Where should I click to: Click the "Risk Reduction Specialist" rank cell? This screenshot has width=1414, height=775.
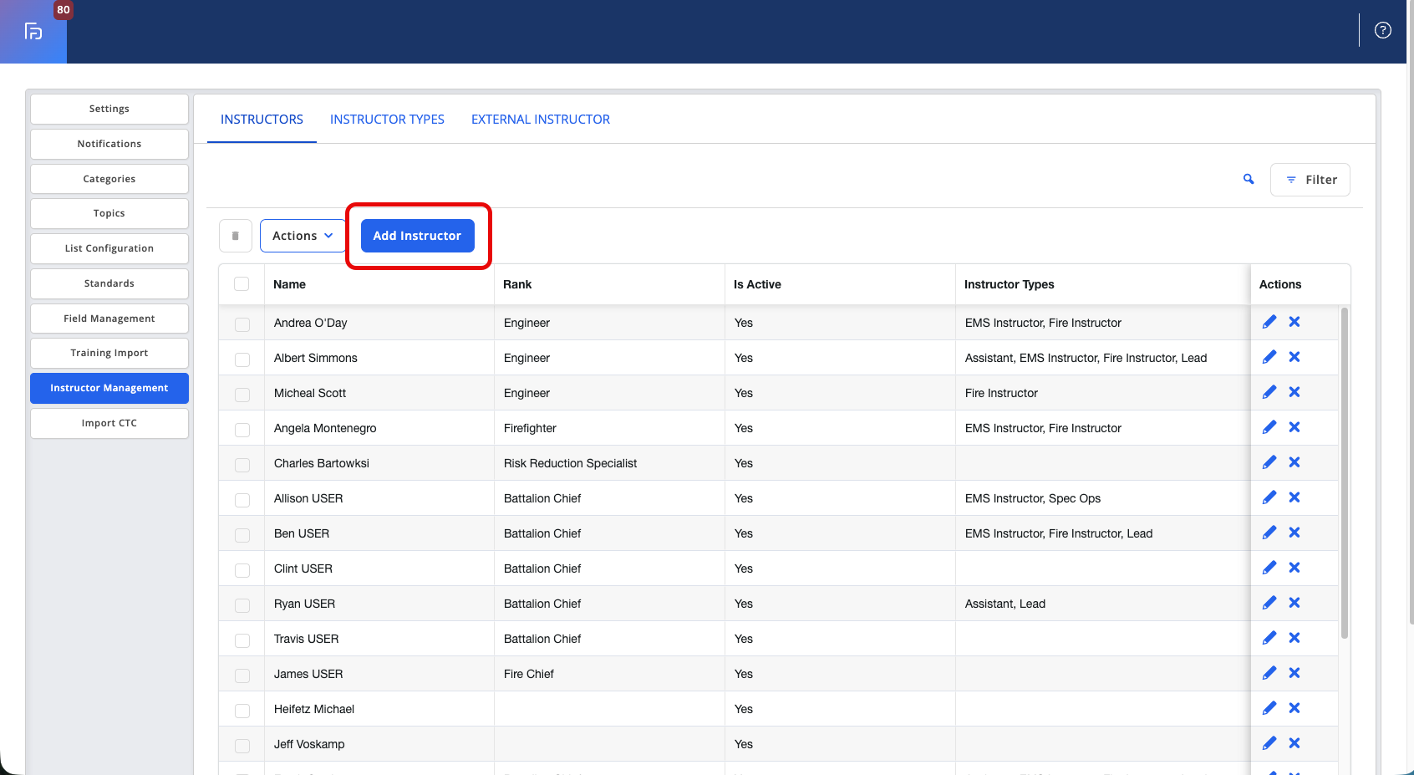click(x=609, y=463)
